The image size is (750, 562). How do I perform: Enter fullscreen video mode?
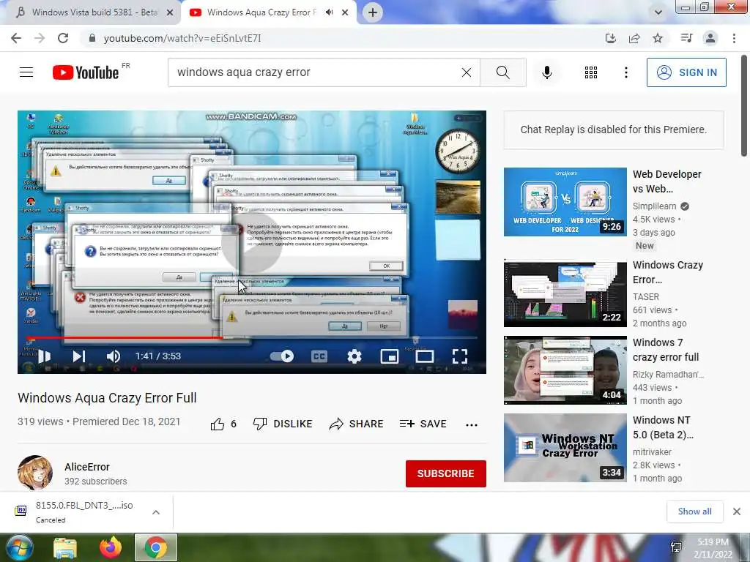click(460, 356)
